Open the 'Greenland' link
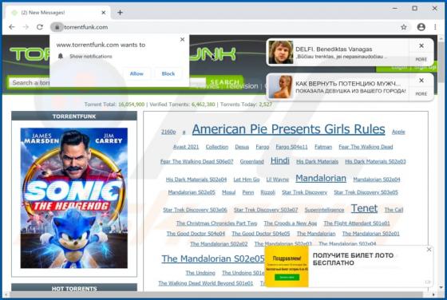The height and width of the screenshot is (300, 447). (251, 161)
